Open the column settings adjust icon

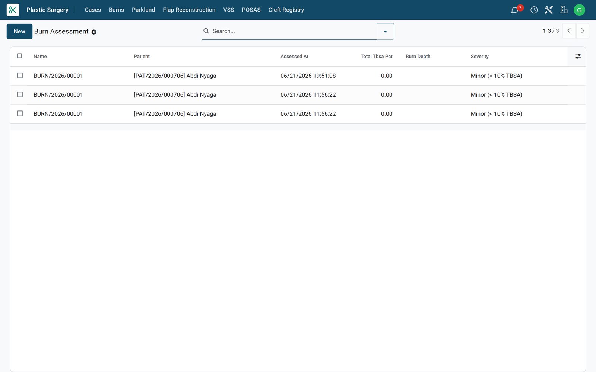578,56
